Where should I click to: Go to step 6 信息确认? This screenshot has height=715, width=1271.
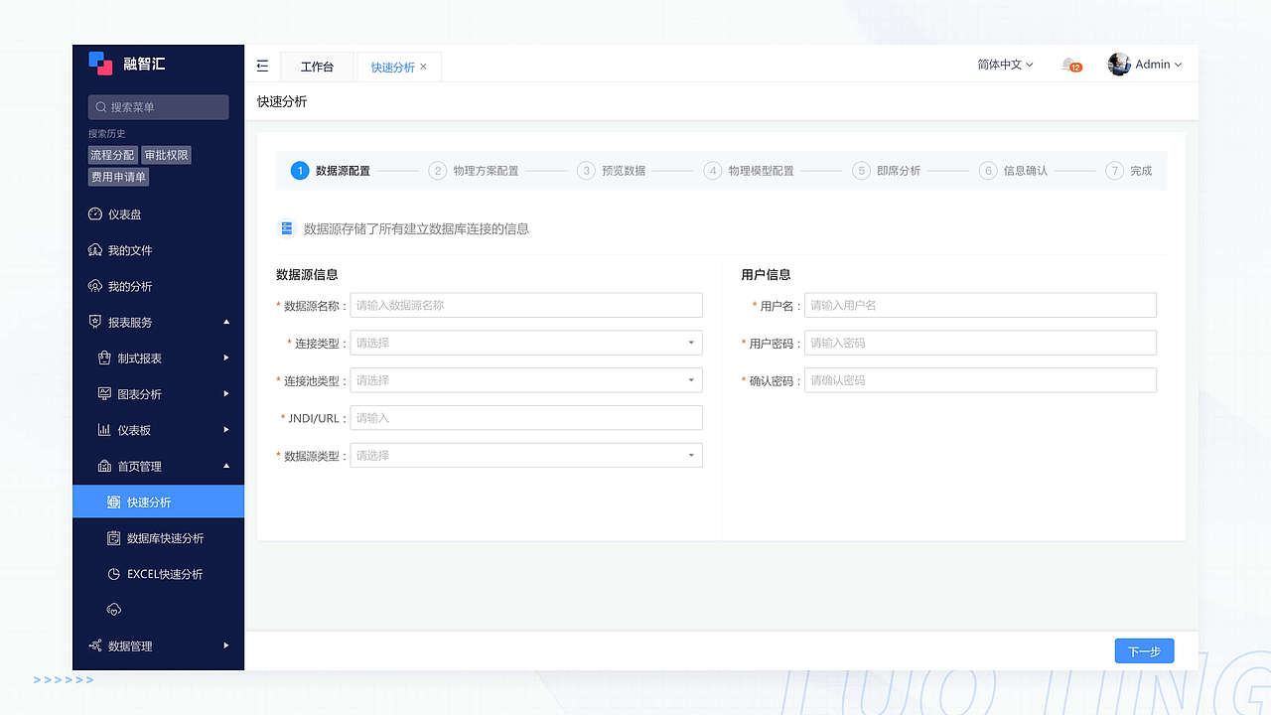click(1013, 171)
